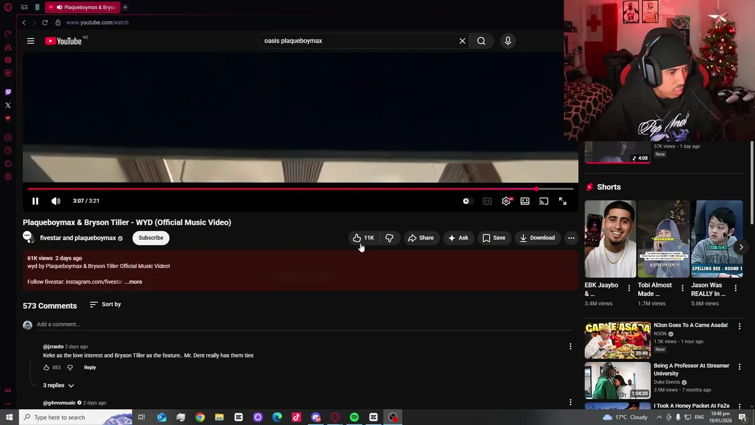
Task: Open options for N3on Carne Asada video
Action: point(740,326)
